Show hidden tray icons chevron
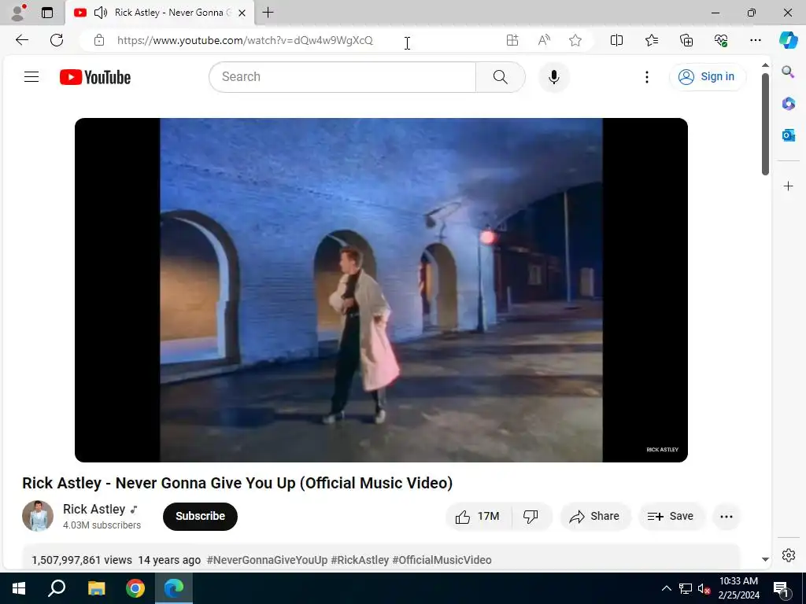Screen dimensions: 806x604 pyautogui.click(x=666, y=588)
